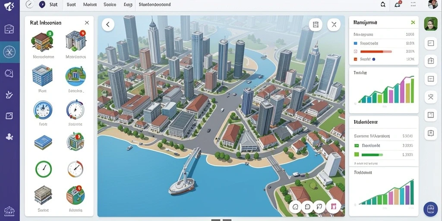Select the brown house building icon
This screenshot has height=221, width=442.
pos(42,41)
